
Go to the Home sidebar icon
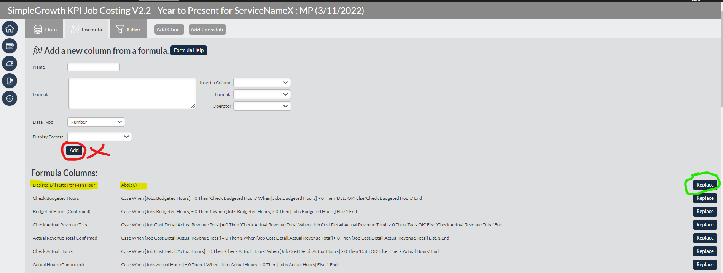pyautogui.click(x=10, y=28)
